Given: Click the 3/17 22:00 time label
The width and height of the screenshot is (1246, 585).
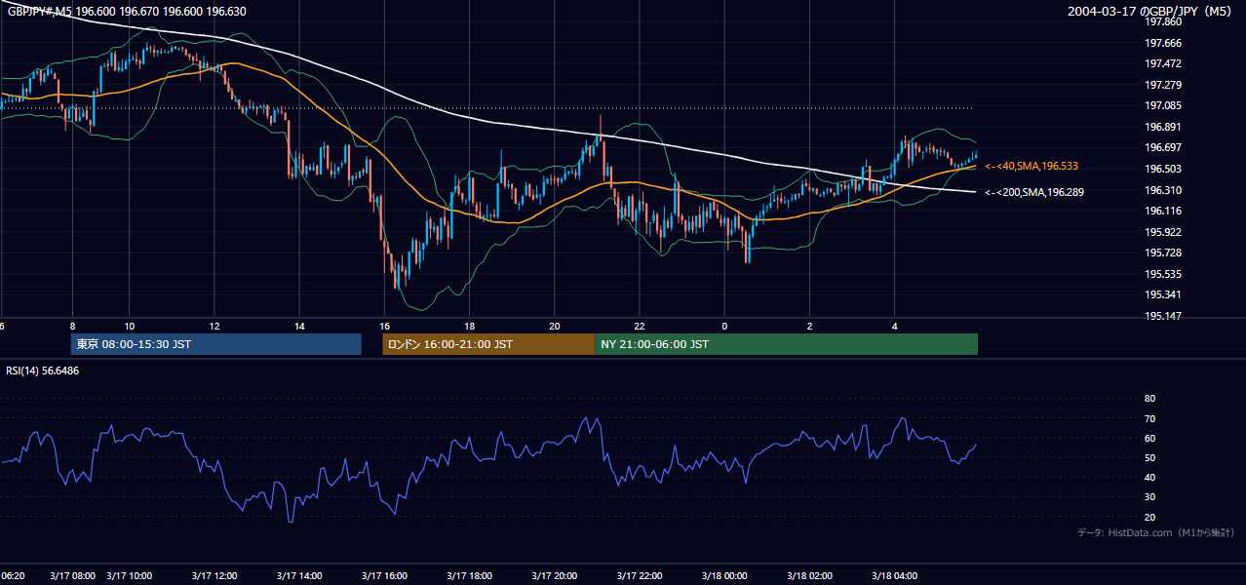Looking at the screenshot, I should coord(640,575).
